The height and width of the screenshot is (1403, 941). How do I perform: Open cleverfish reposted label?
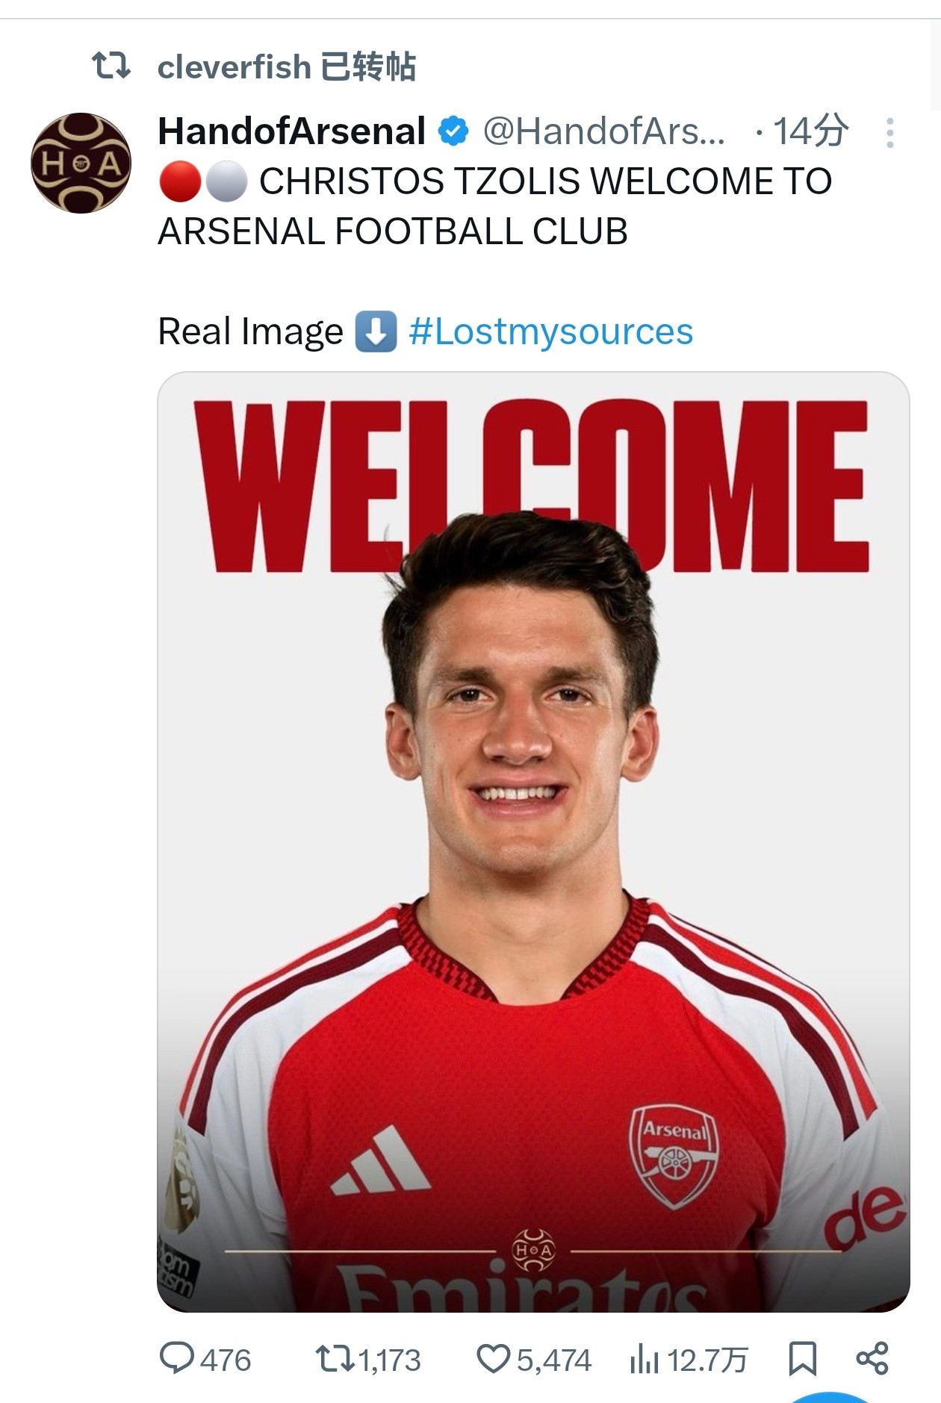[287, 67]
